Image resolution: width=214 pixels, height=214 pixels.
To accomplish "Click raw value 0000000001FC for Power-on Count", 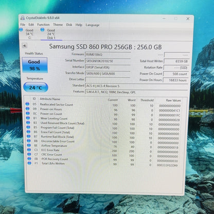I will point(169,115).
